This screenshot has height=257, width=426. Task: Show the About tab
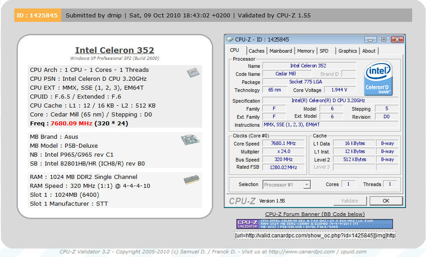(x=369, y=51)
